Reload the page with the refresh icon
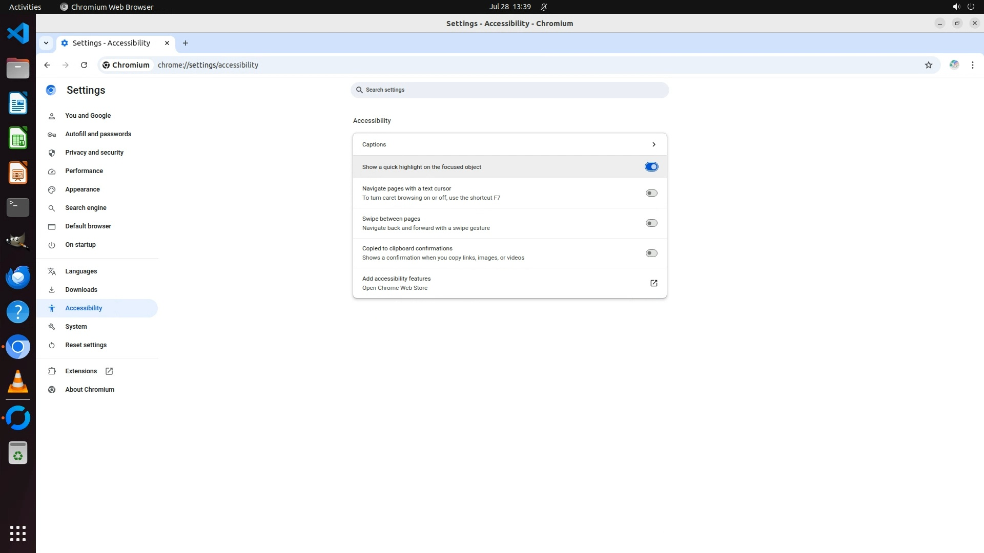The width and height of the screenshot is (984, 553). (x=84, y=65)
